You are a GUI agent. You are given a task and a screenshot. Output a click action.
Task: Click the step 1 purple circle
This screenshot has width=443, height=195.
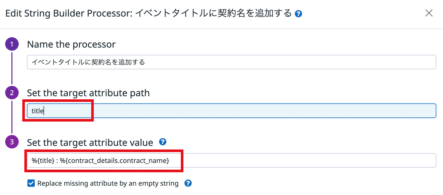click(12, 44)
